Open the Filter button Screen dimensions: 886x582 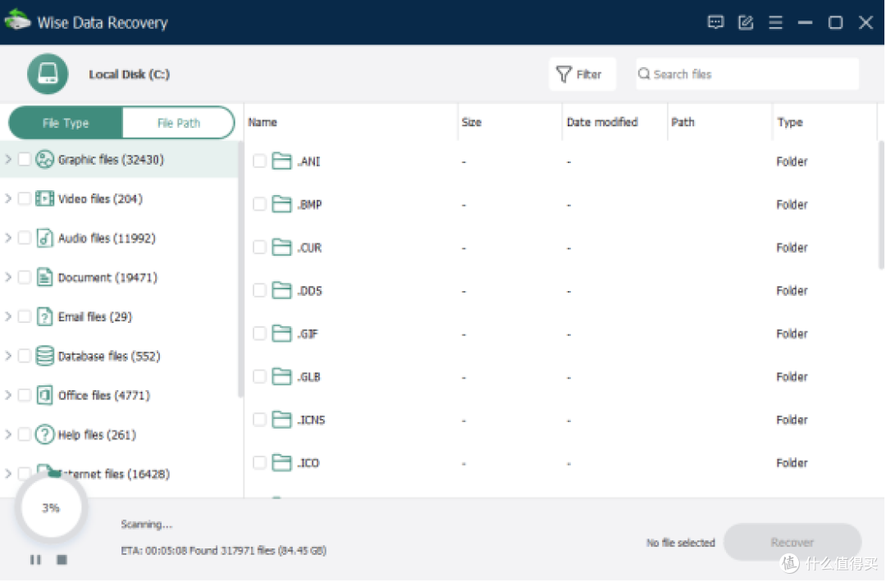pyautogui.click(x=582, y=74)
